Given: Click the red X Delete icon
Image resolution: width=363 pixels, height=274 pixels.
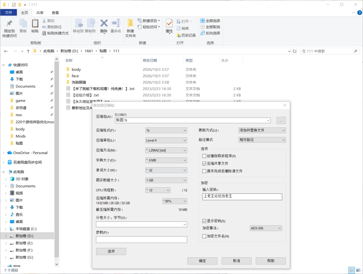Looking at the screenshot, I should point(104,23).
